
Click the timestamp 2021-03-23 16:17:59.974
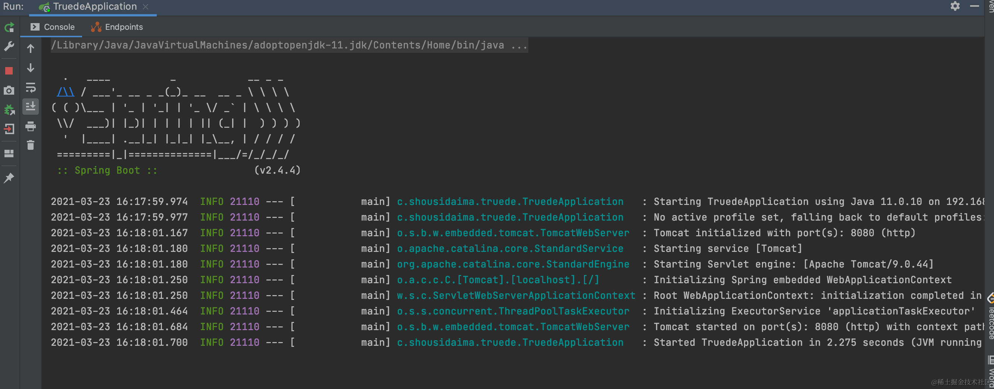(119, 202)
